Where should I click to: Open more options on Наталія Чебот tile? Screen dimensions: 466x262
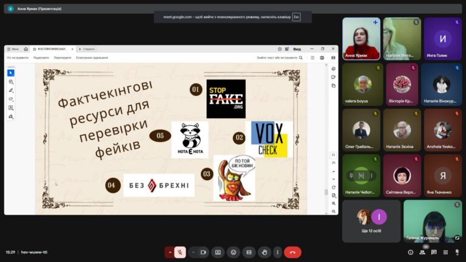(x=371, y=175)
